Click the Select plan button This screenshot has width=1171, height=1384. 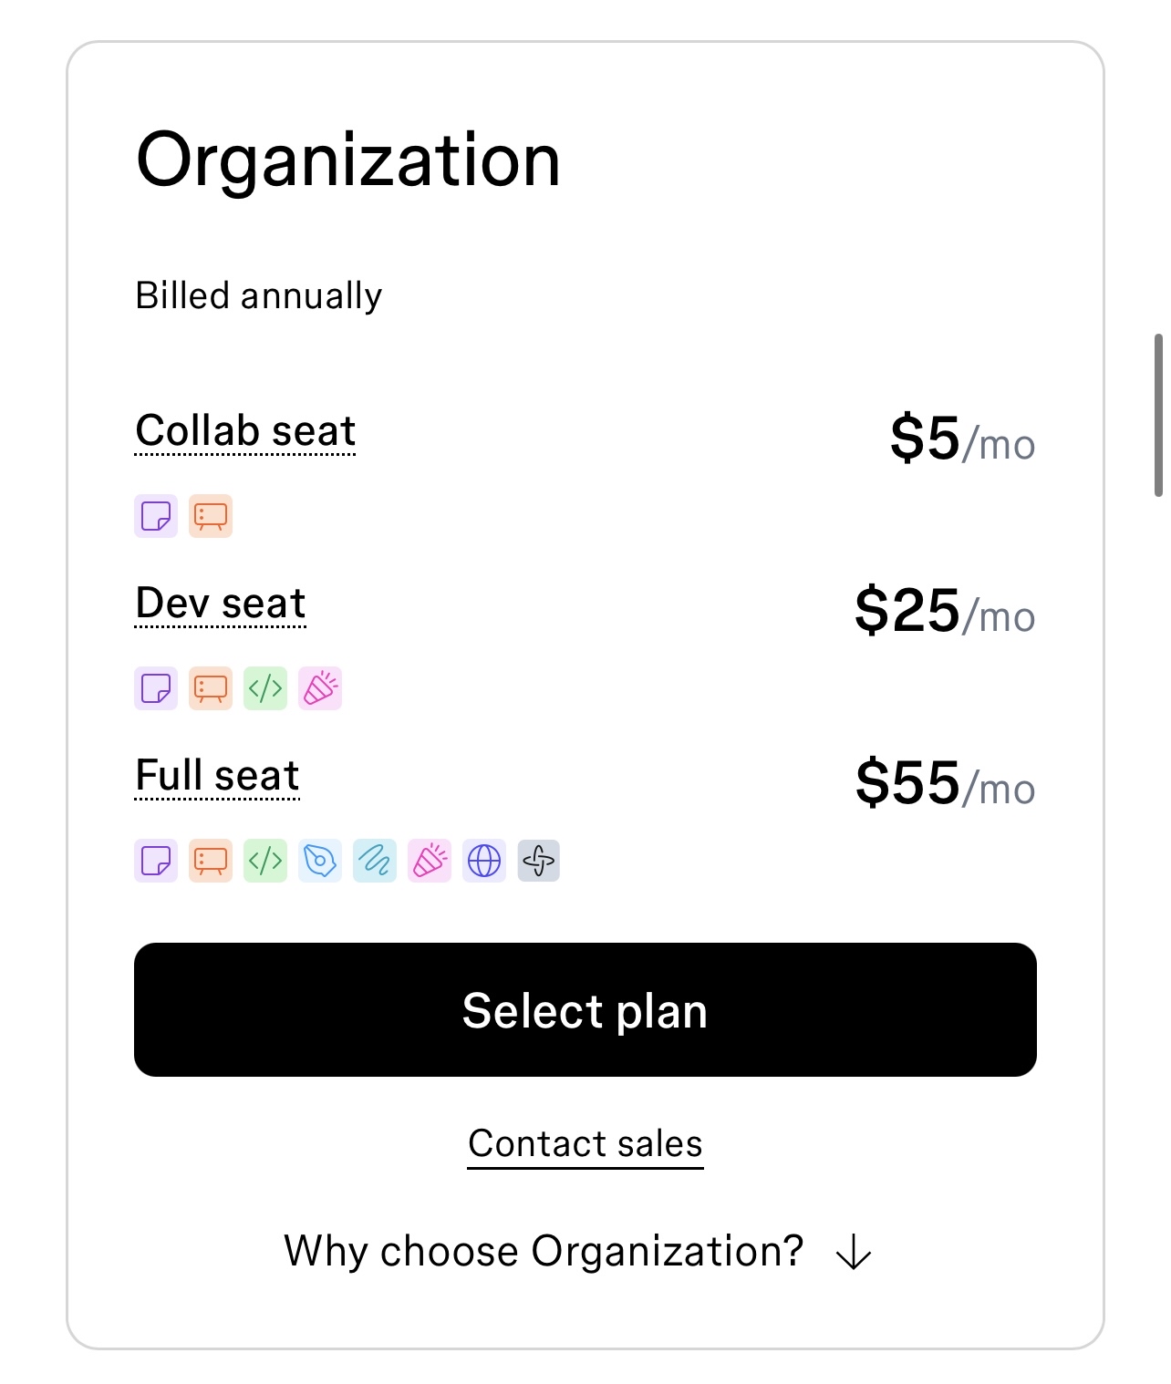click(585, 1010)
